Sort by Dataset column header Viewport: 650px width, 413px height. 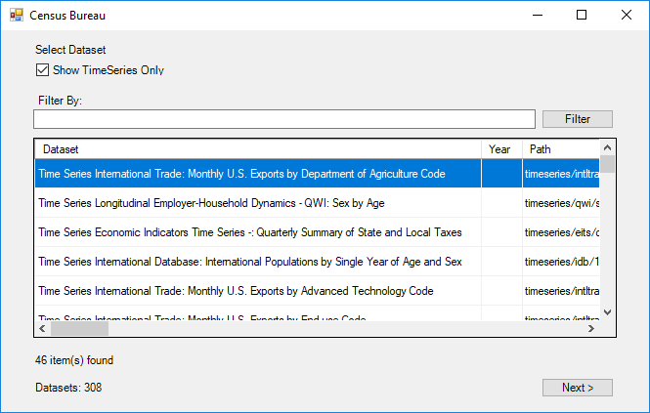[x=258, y=149]
